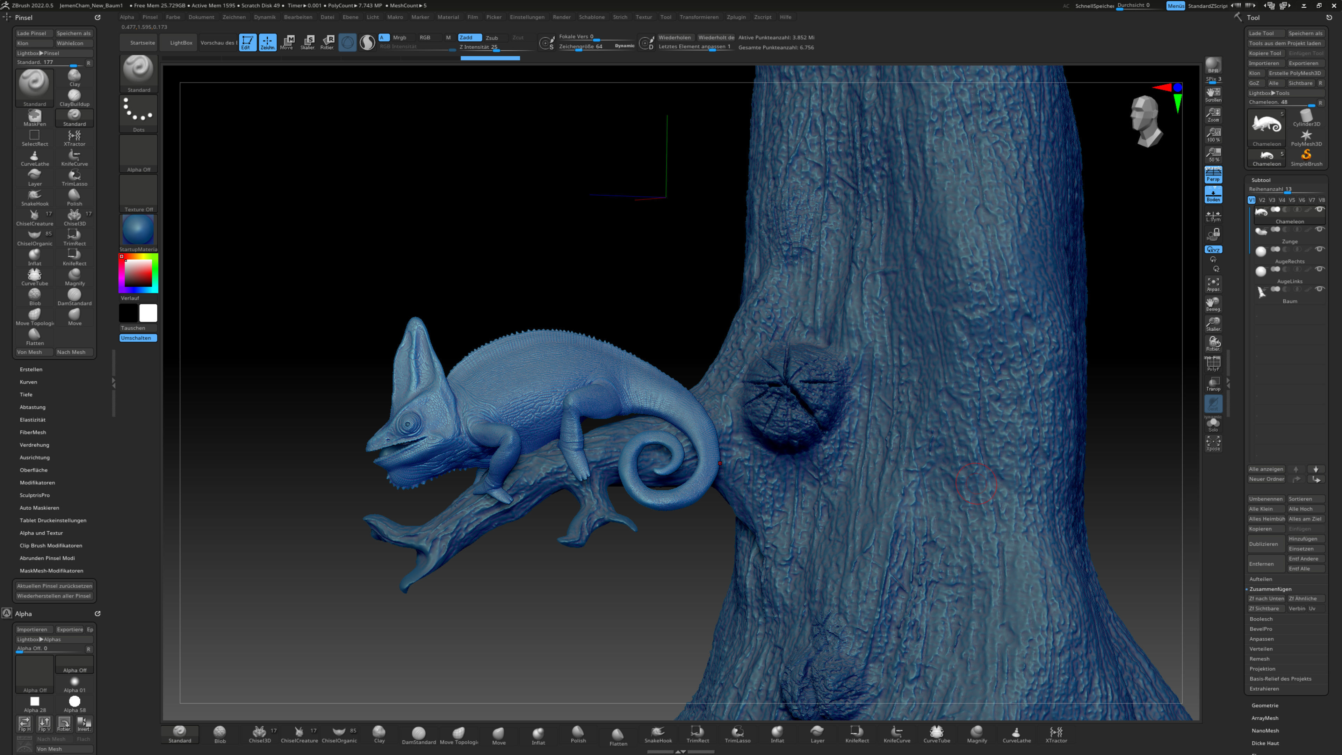This screenshot has width=1342, height=755.
Task: Expand the FiberMesh brush section
Action: 33,432
